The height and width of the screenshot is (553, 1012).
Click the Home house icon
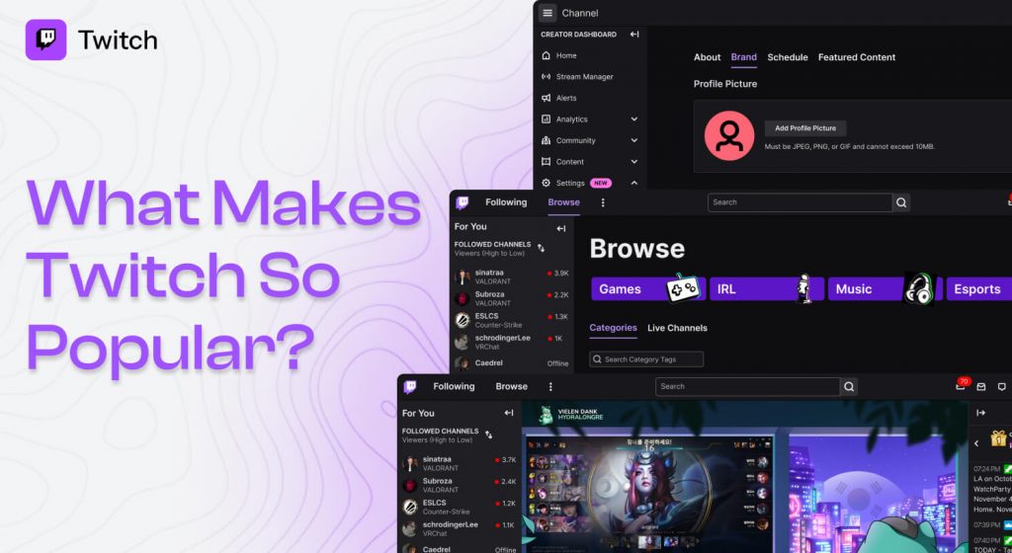546,55
